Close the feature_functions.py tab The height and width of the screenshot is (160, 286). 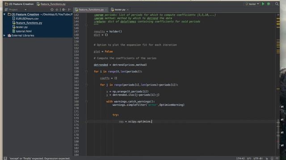(106, 10)
